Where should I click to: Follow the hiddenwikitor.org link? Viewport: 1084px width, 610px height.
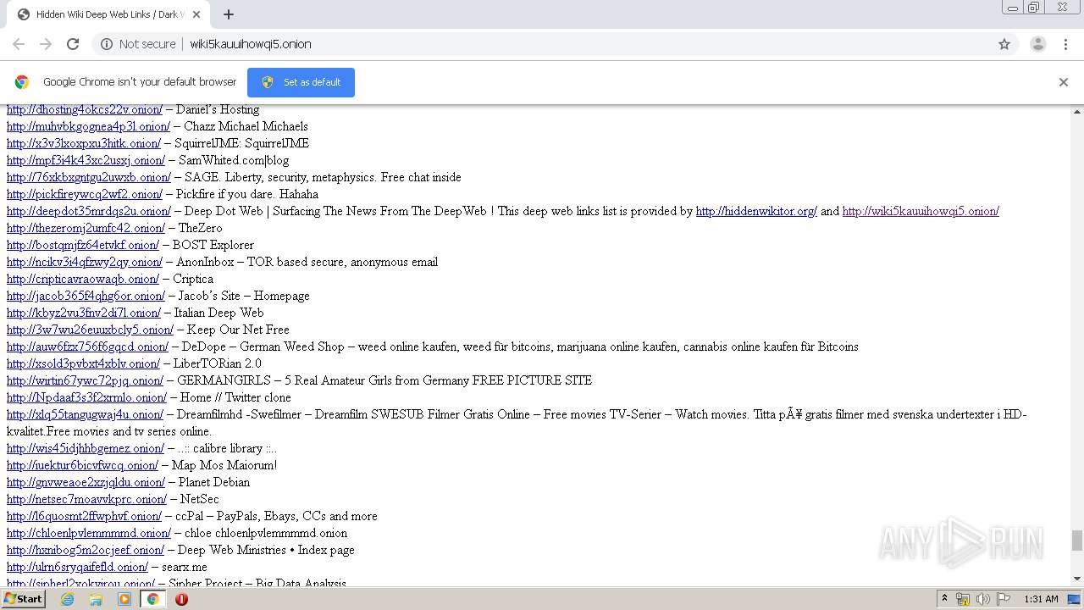click(x=756, y=211)
